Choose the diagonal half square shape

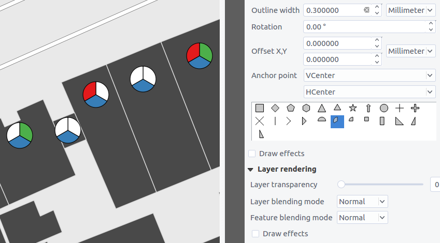(399, 121)
